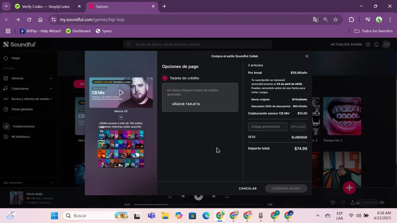
Task: Click ACTUALICE AHORA upgrade link
Action: [346, 44]
